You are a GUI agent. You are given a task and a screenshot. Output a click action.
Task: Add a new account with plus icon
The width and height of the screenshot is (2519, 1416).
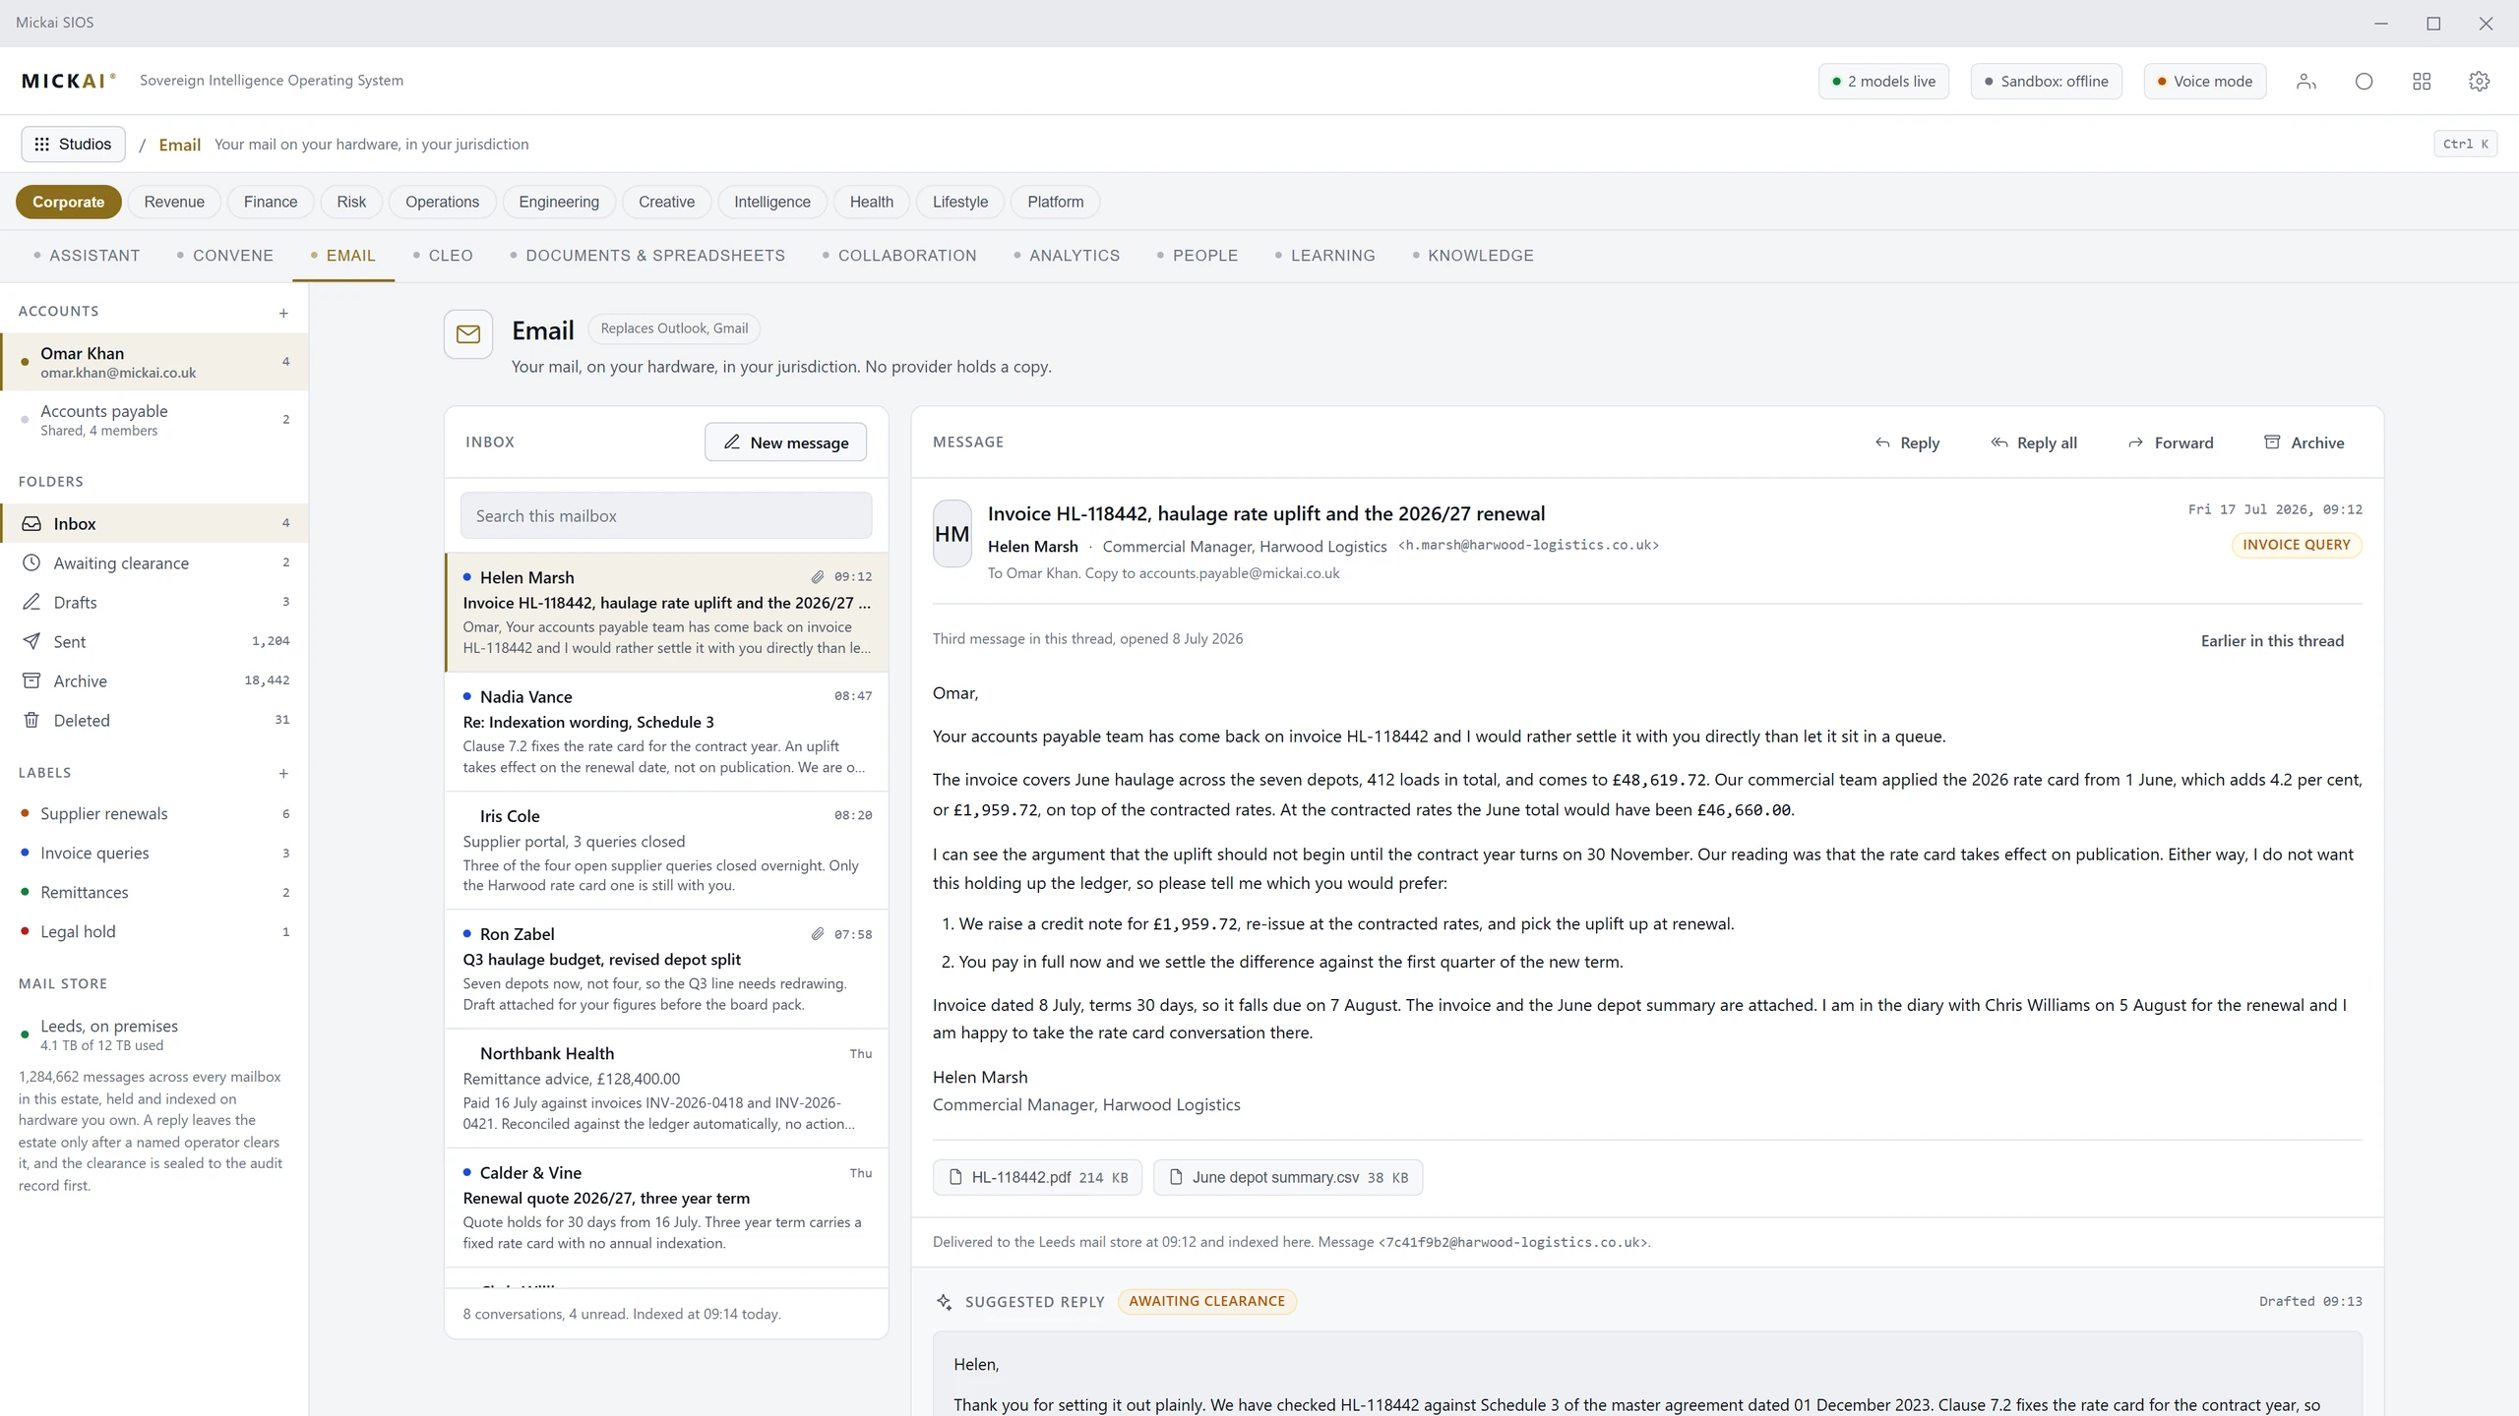(x=283, y=313)
